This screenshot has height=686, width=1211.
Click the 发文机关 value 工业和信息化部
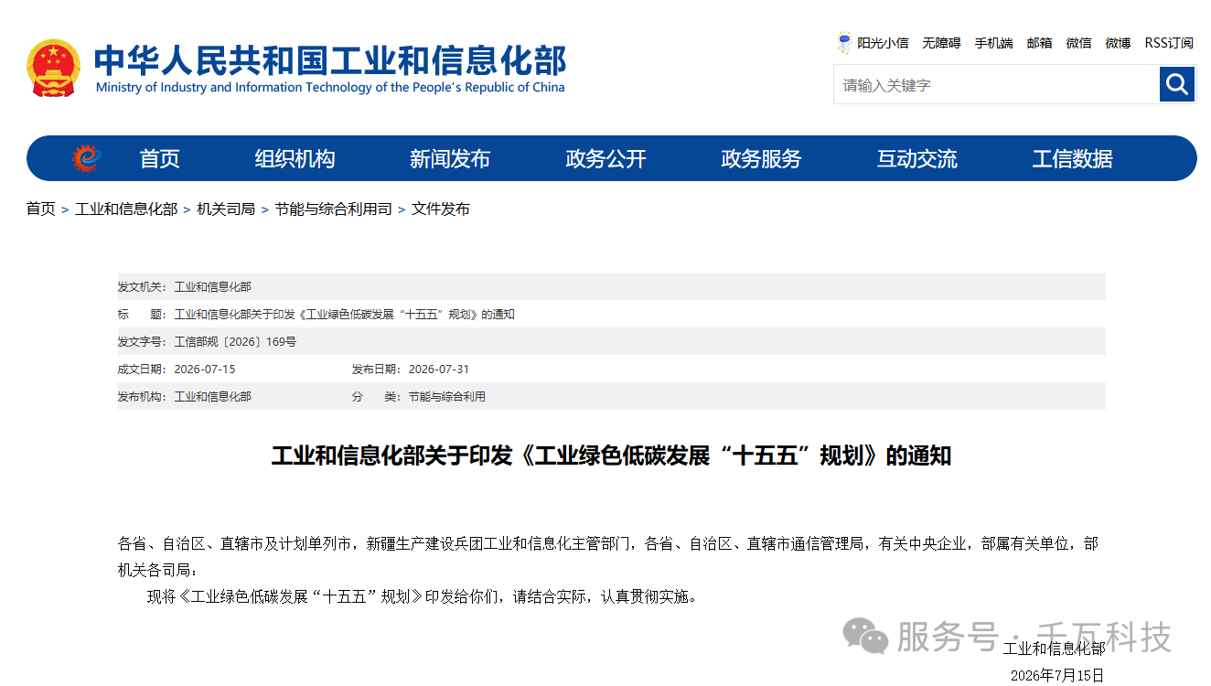tap(212, 287)
